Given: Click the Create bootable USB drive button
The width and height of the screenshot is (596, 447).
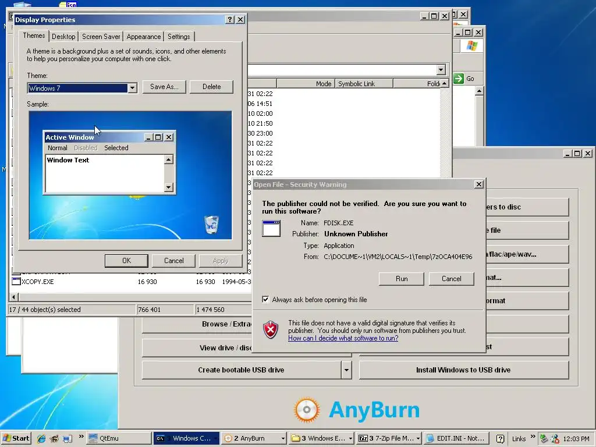Looking at the screenshot, I should pyautogui.click(x=242, y=370).
